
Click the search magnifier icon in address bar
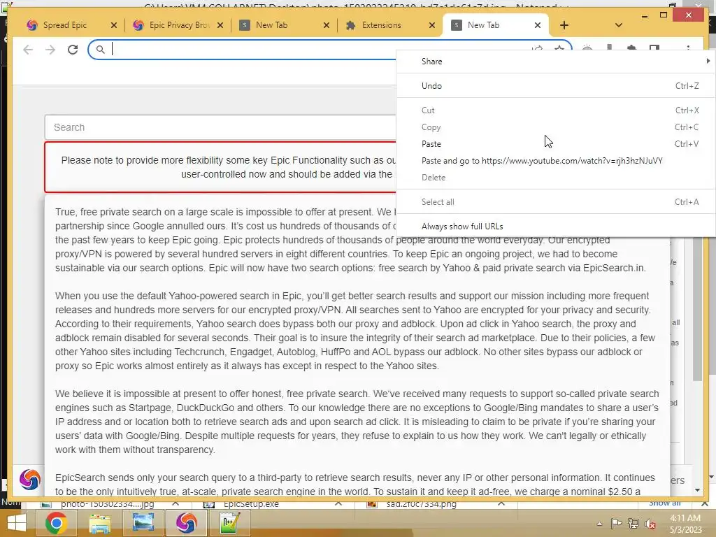pos(101,50)
